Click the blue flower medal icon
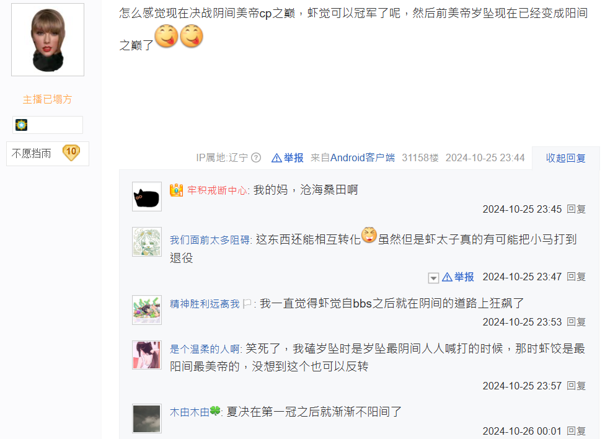 click(x=21, y=125)
